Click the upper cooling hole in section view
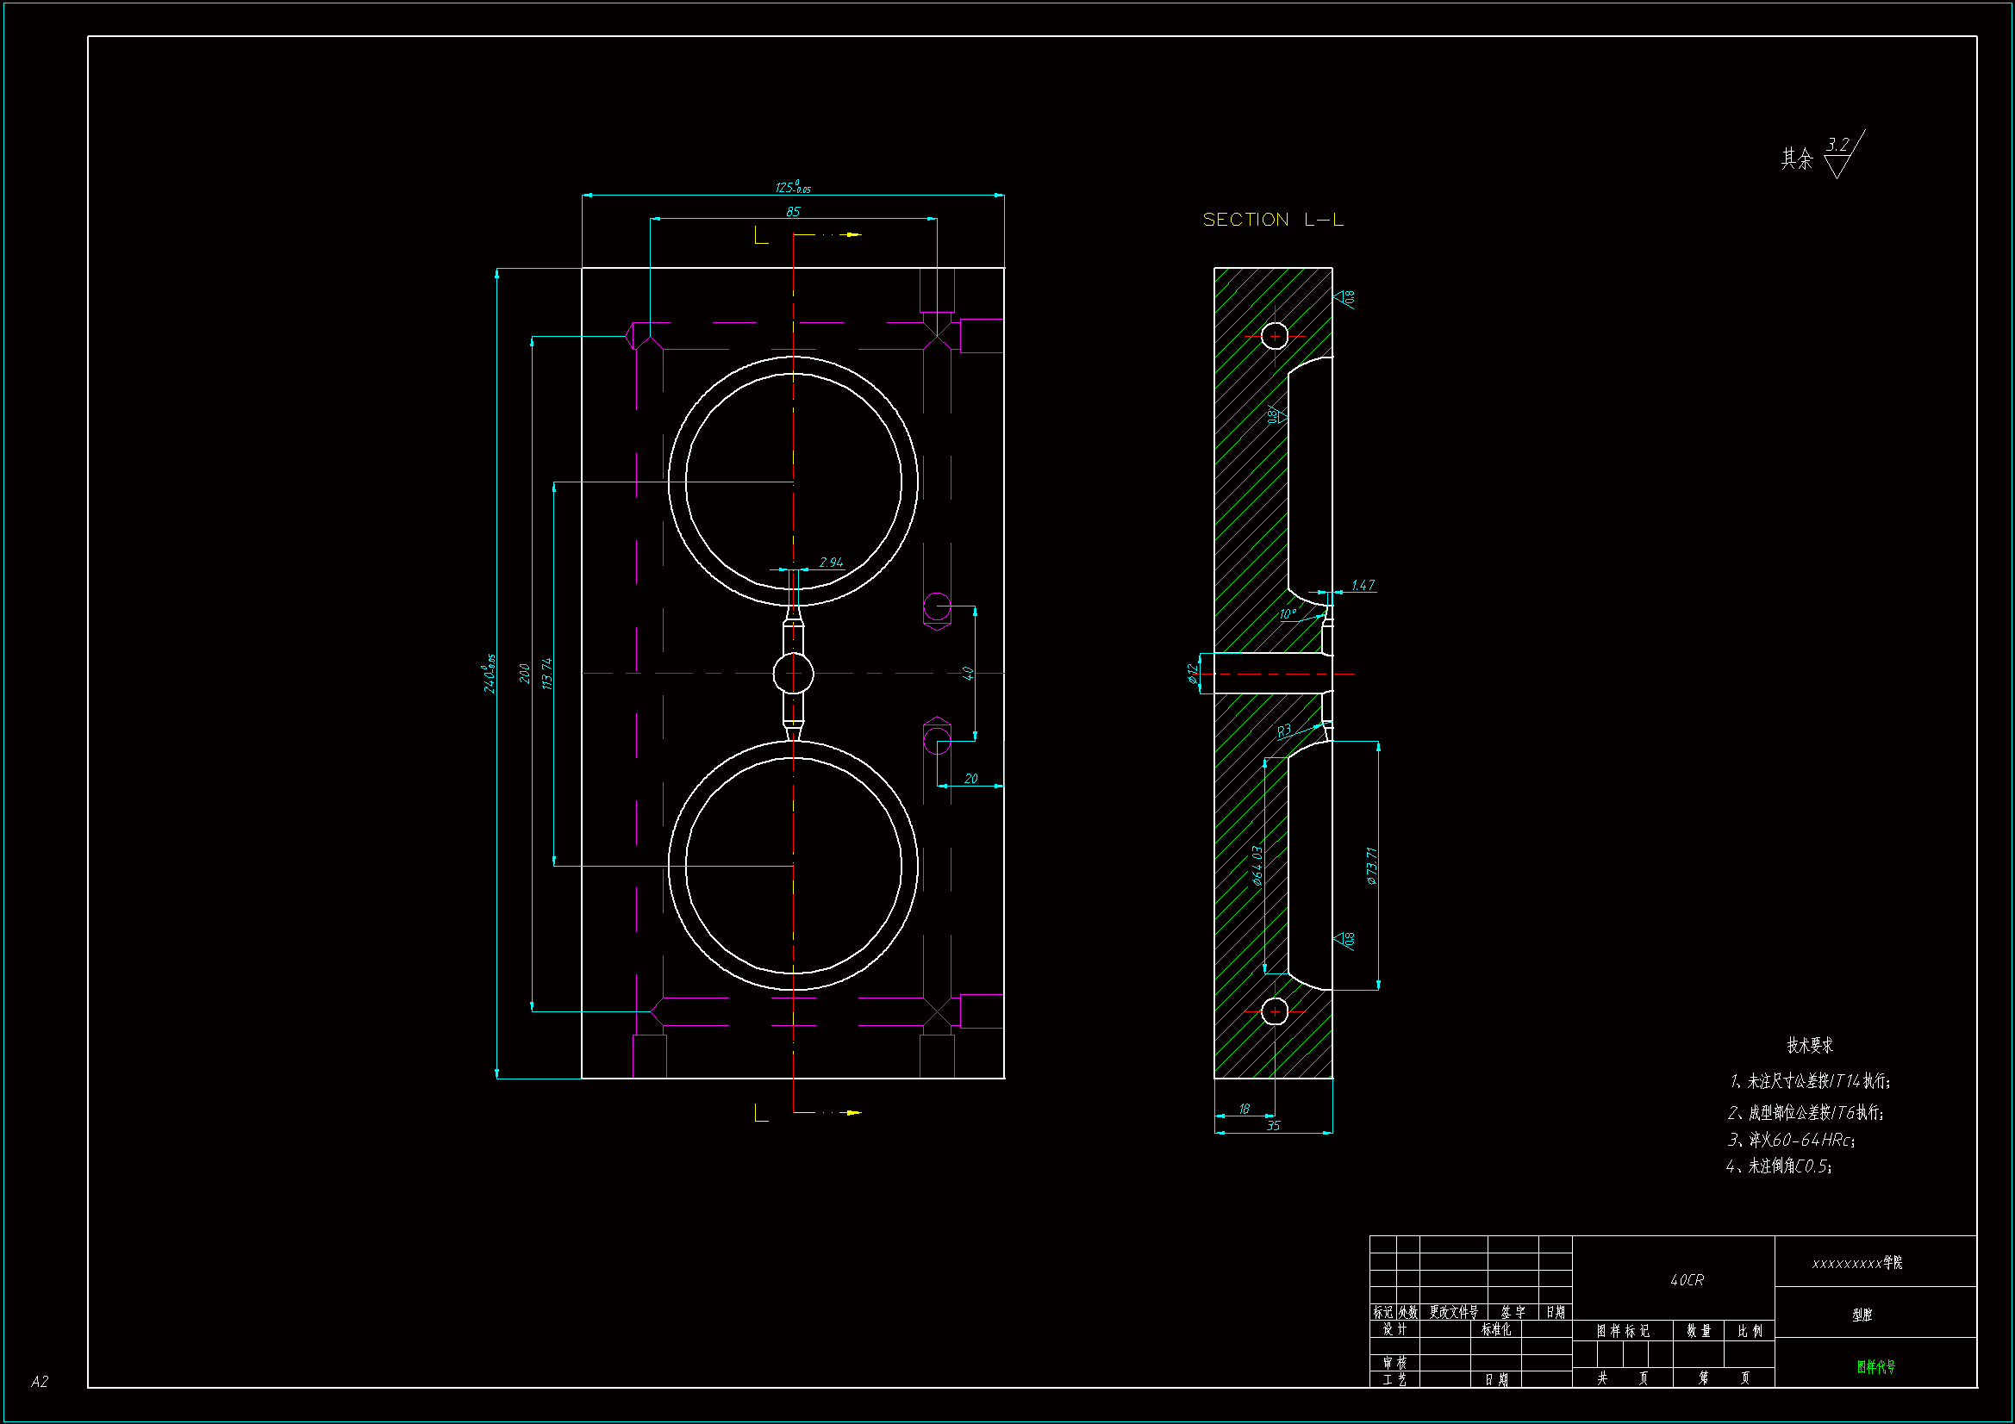Image resolution: width=2015 pixels, height=1424 pixels. tap(1275, 335)
